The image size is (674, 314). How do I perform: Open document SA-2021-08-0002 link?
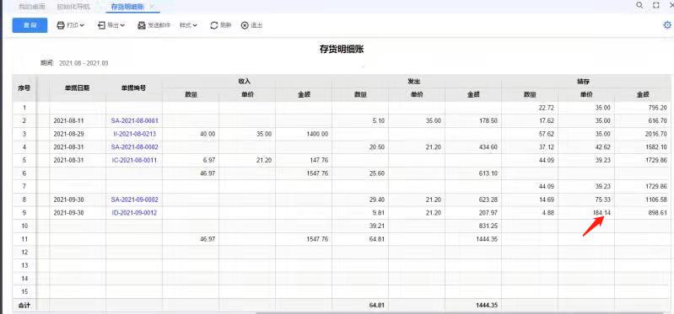pyautogui.click(x=134, y=147)
